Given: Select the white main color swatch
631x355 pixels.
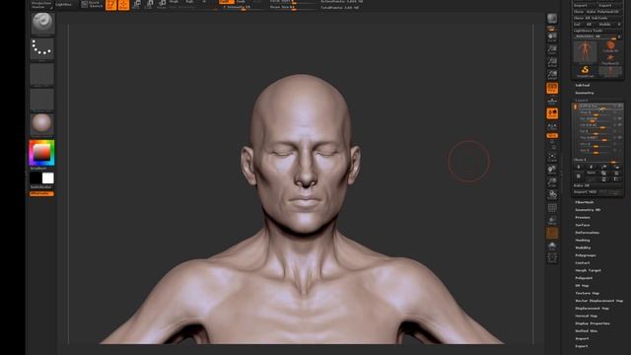Looking at the screenshot, I should [48, 177].
